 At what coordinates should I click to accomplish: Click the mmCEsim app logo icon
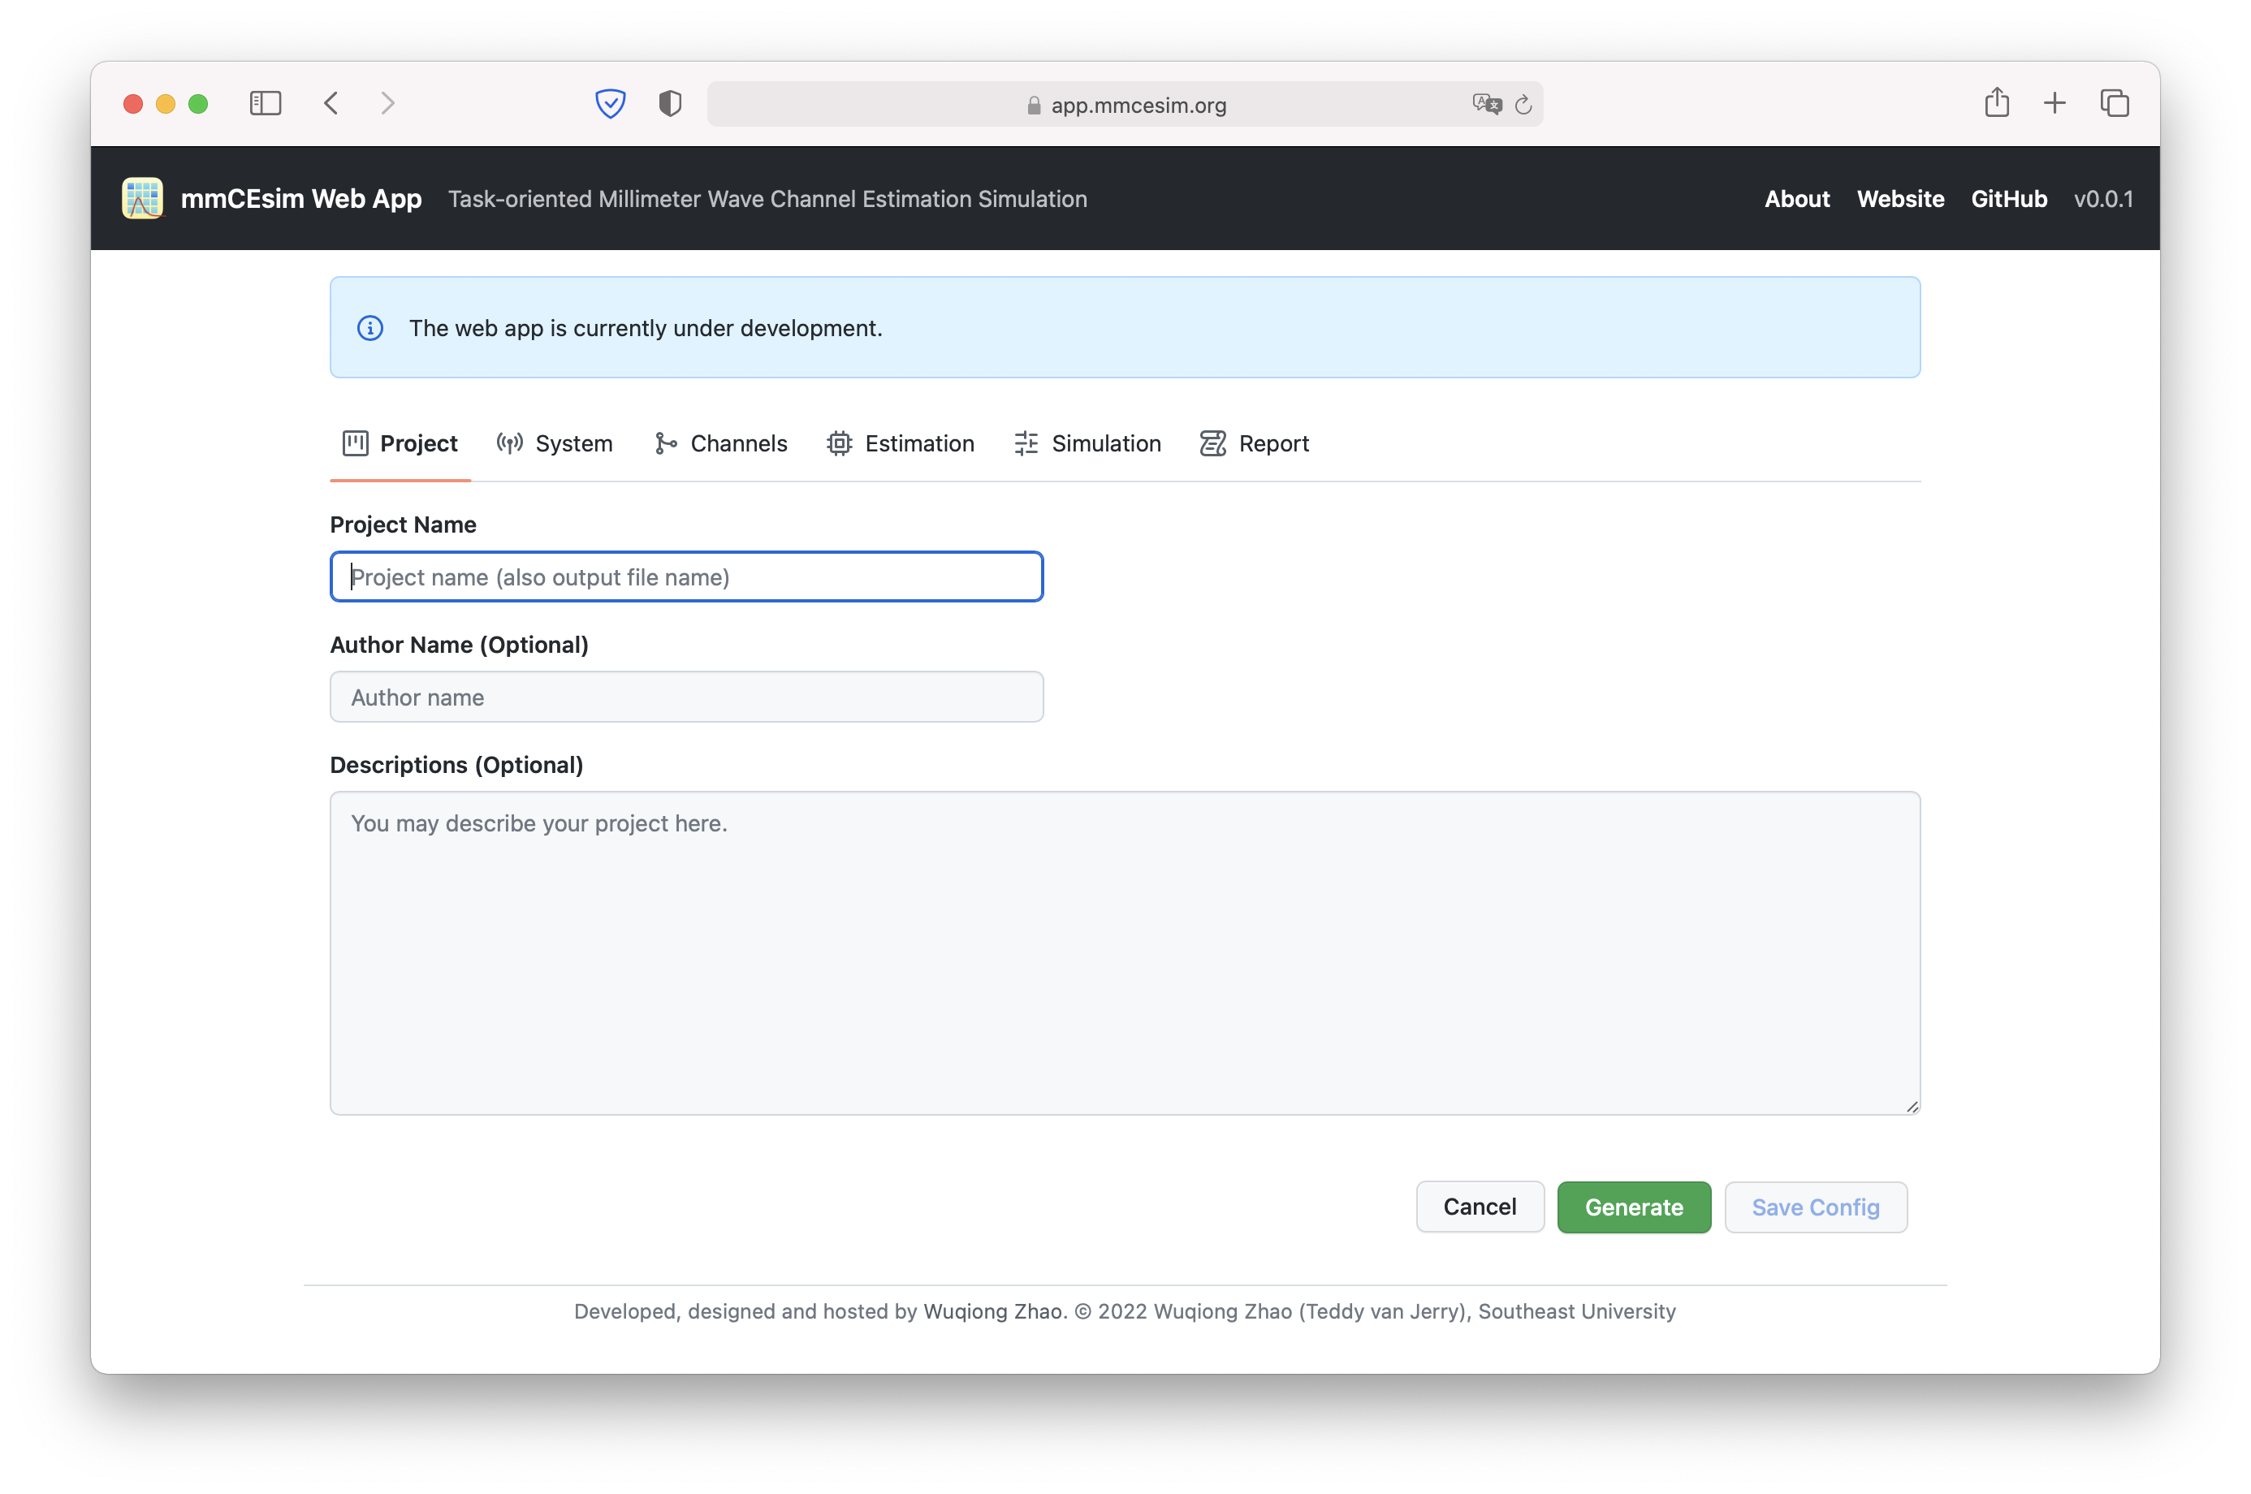point(145,196)
